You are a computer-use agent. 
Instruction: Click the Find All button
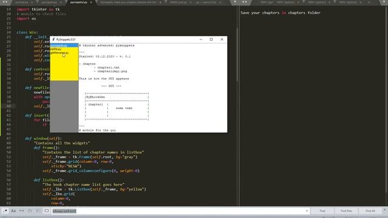tap(370, 211)
